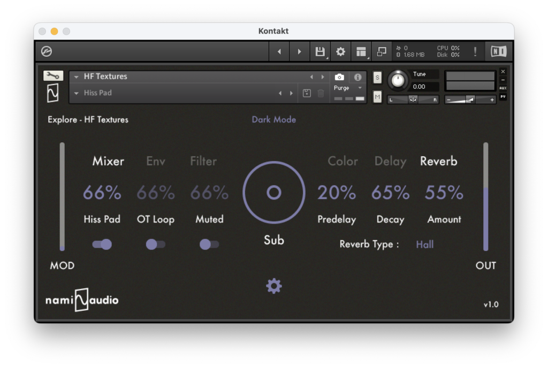Toggle the Hiss Pad switch

point(102,244)
